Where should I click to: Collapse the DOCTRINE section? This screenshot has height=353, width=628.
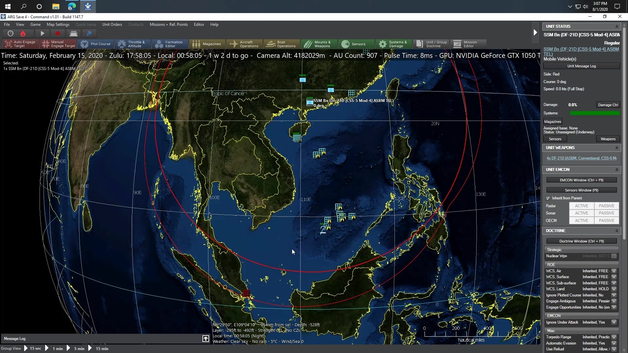point(617,231)
